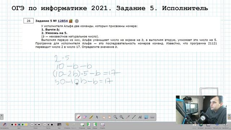Screen dimensions: 231x130
Task: Click the gray circle status icon
Action: point(77,21)
